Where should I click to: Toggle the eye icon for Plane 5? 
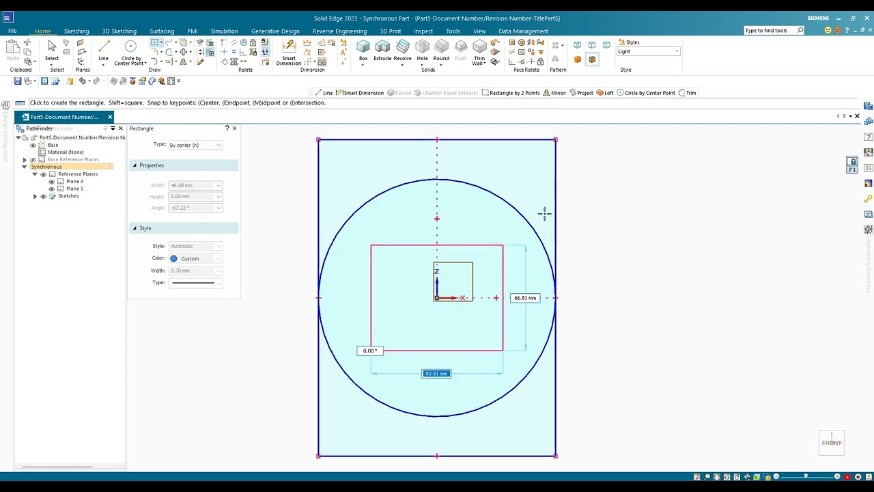[51, 189]
